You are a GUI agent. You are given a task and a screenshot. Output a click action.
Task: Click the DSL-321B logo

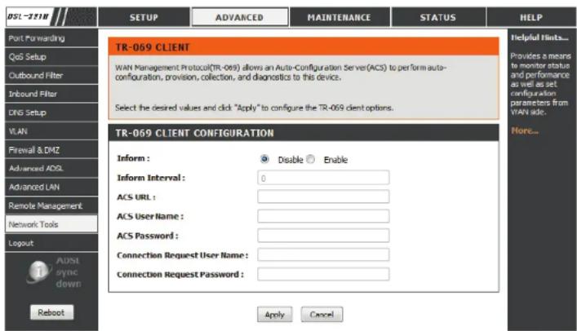pos(28,17)
